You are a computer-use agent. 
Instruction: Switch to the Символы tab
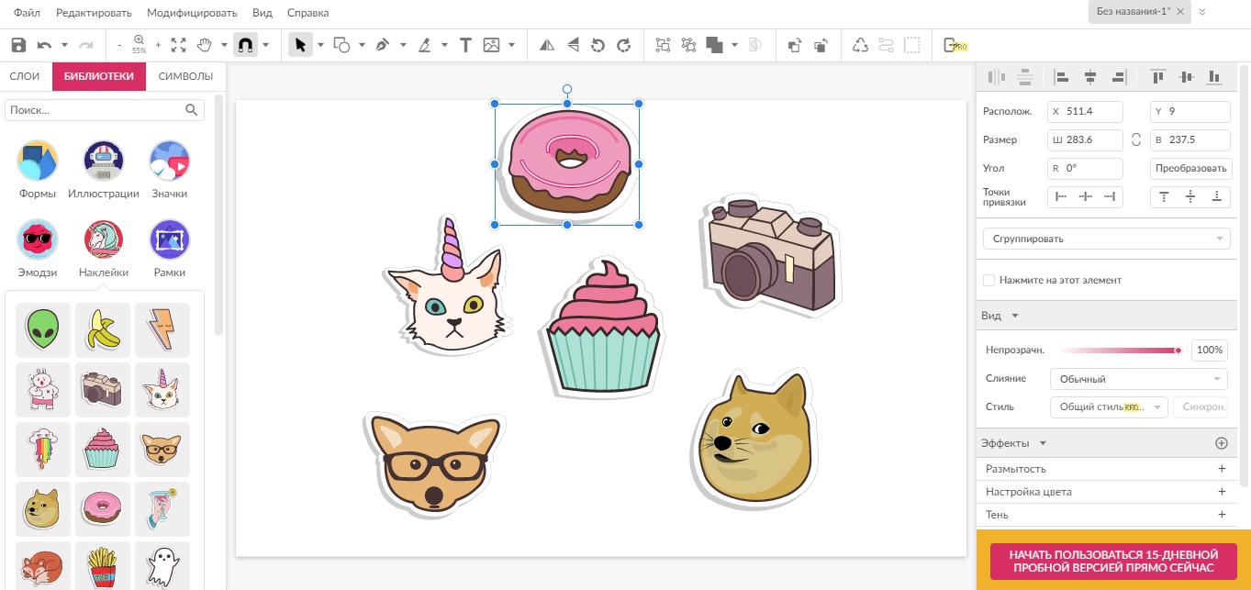point(185,76)
